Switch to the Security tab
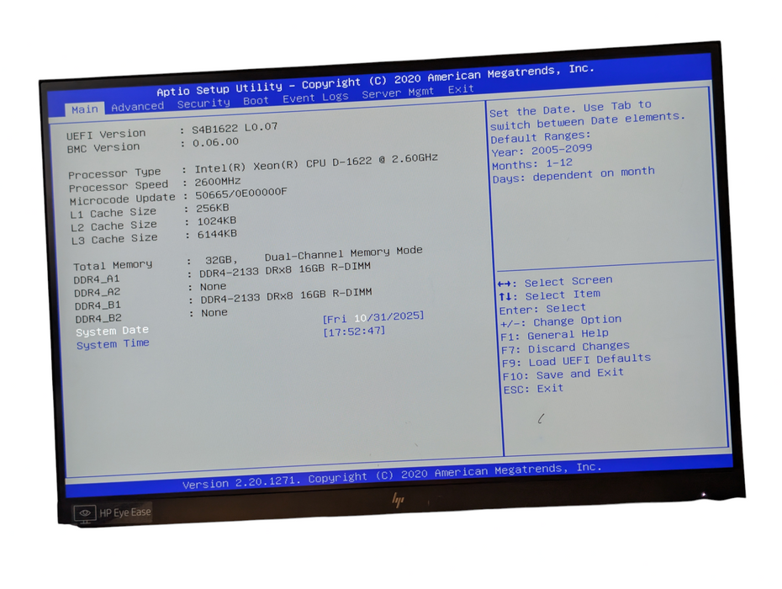This screenshot has width=782, height=589. click(203, 103)
